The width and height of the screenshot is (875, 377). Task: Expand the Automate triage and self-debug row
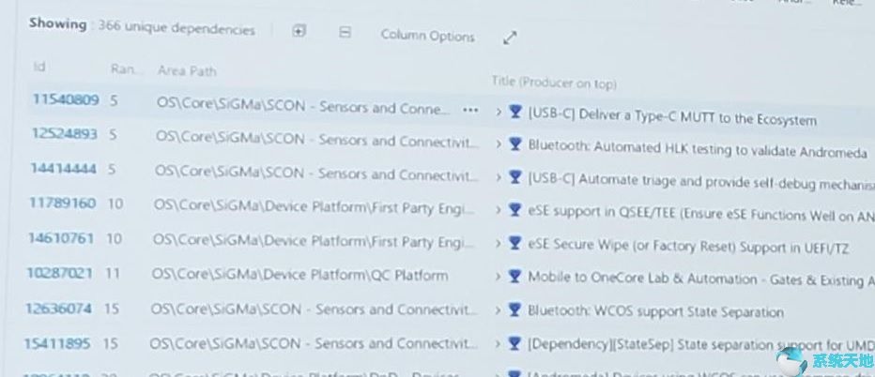coord(499,177)
